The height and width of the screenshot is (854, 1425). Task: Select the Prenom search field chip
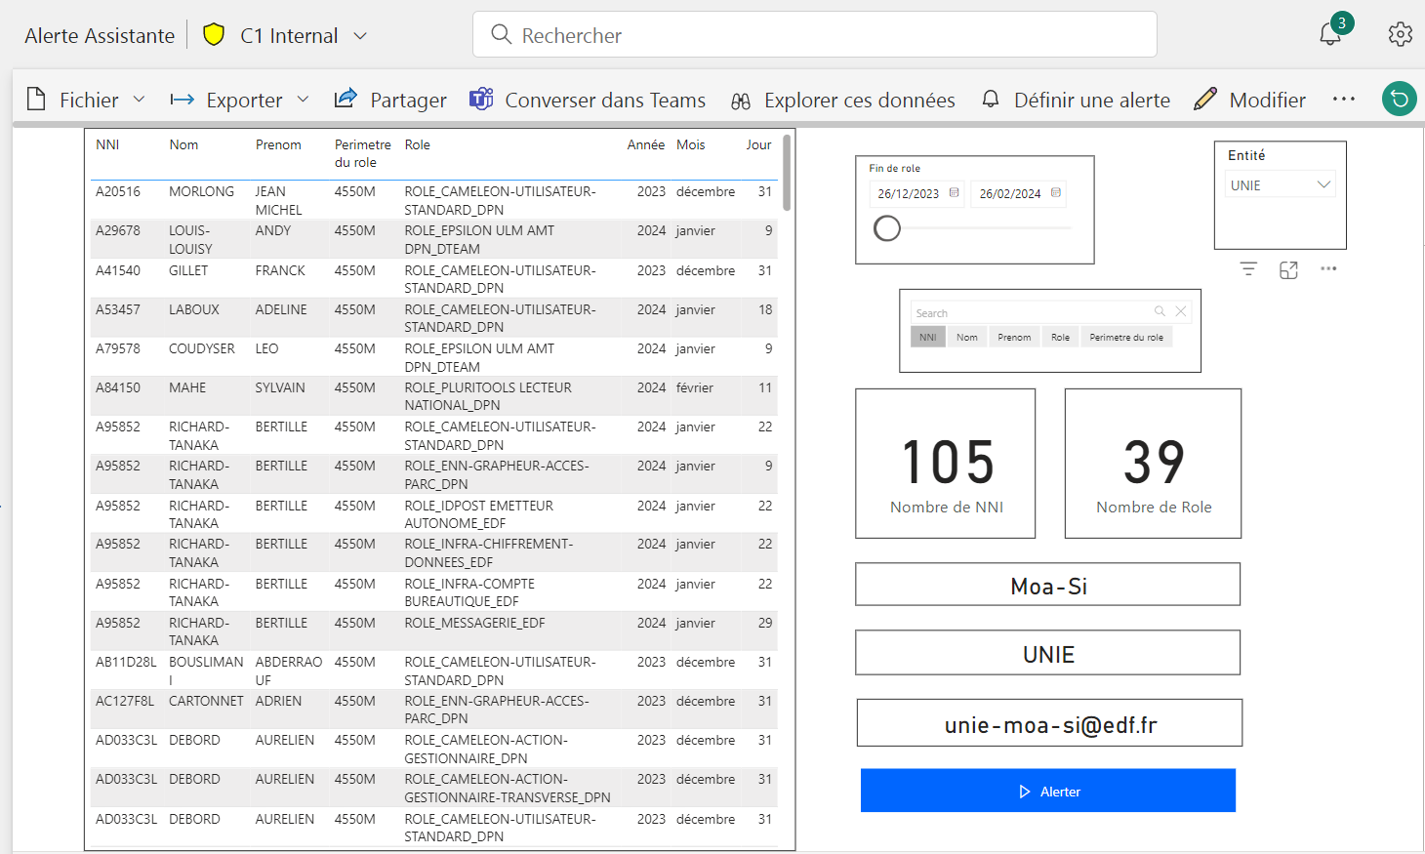tap(1014, 337)
